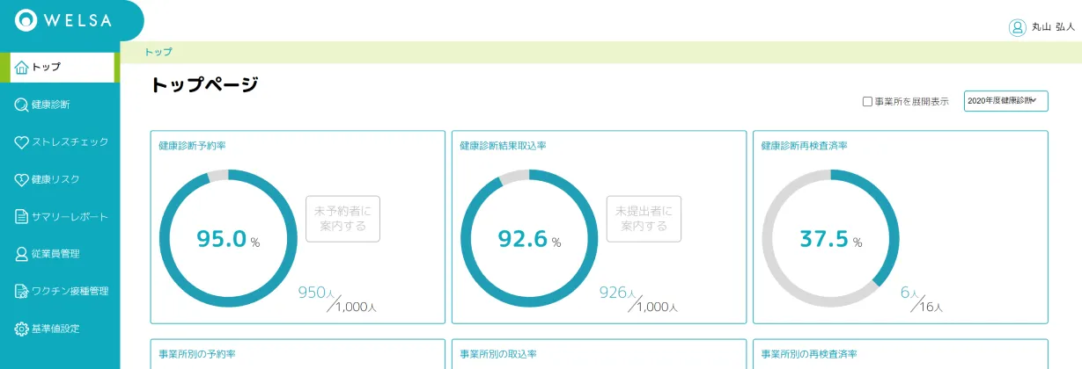
Task: Click the 健康診断予約率 card title
Action: coord(192,145)
